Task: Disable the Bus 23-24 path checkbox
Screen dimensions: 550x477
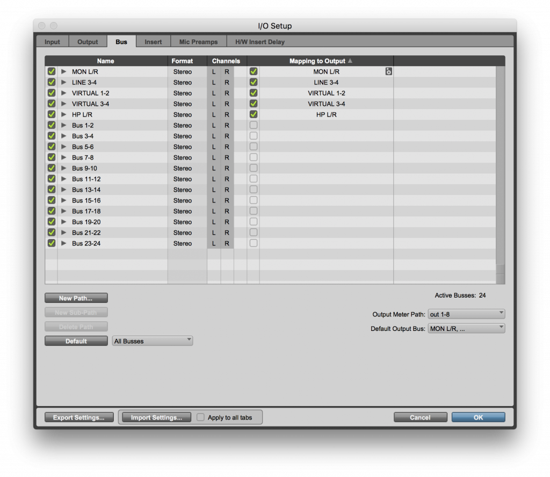Action: 51,243
